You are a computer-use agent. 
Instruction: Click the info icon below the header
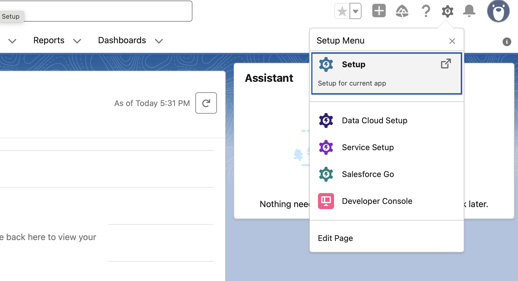click(507, 42)
